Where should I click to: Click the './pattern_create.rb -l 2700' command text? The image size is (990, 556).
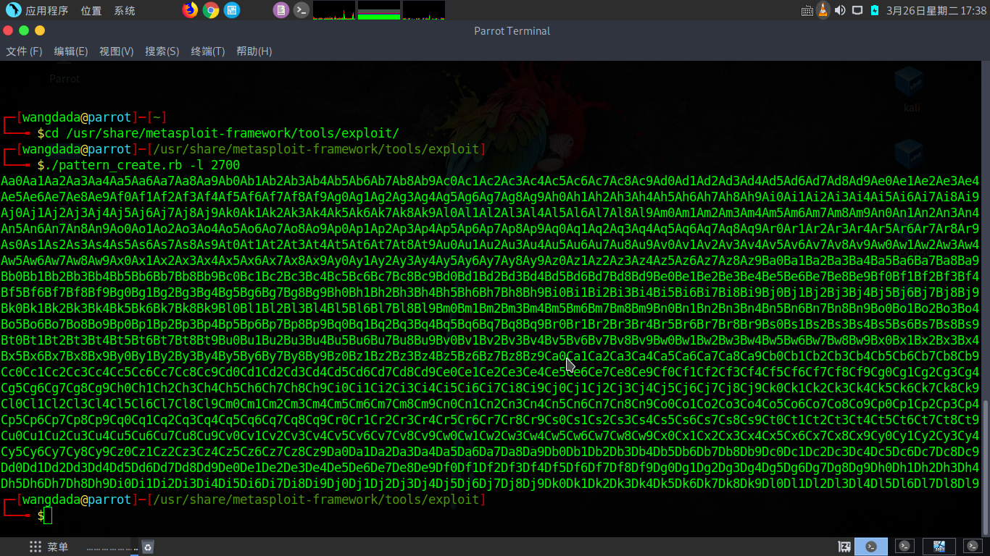[x=142, y=165]
